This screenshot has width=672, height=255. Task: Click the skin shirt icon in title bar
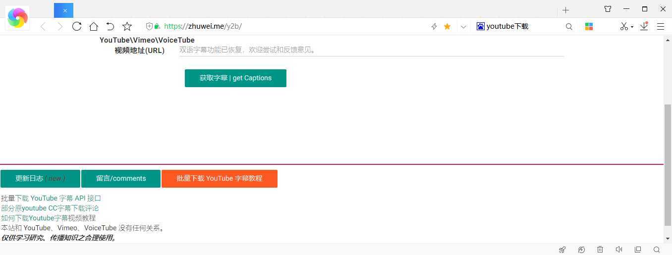608,9
